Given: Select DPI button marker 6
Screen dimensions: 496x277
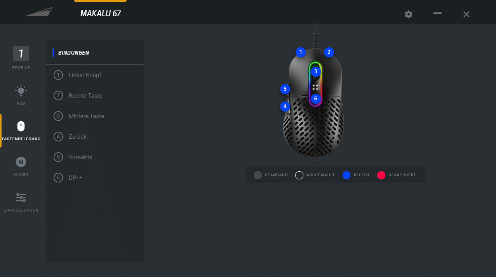Looking at the screenshot, I should [315, 99].
